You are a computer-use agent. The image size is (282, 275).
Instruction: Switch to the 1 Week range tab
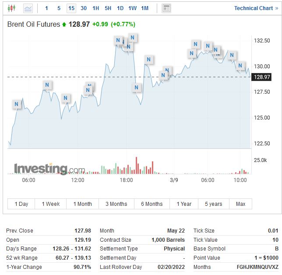pos(51,204)
